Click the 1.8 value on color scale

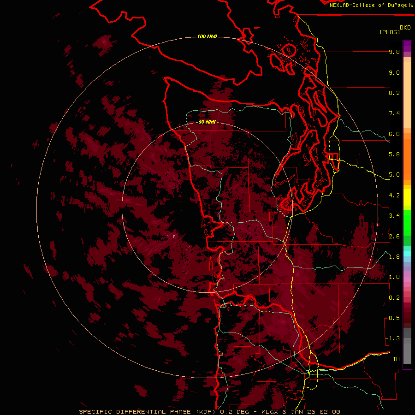click(394, 257)
